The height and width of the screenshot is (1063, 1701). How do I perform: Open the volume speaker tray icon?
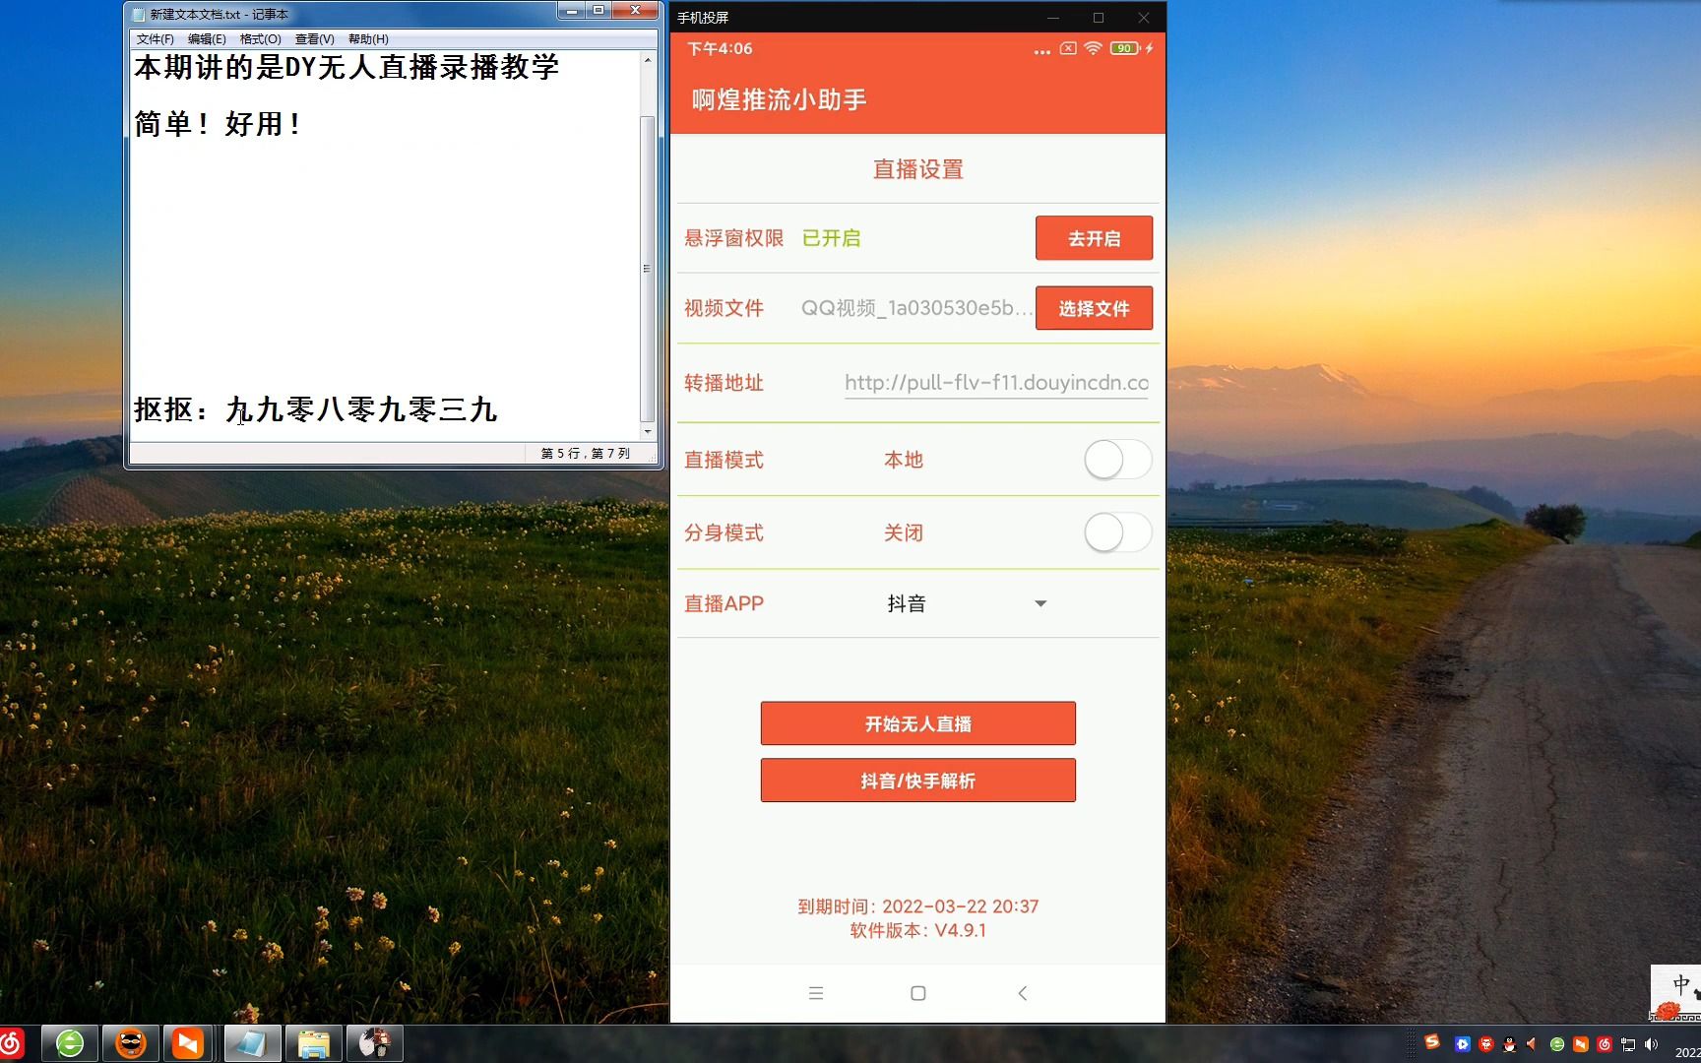[x=1651, y=1044]
